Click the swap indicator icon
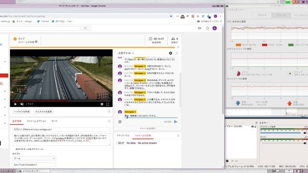 [x=290, y=74]
